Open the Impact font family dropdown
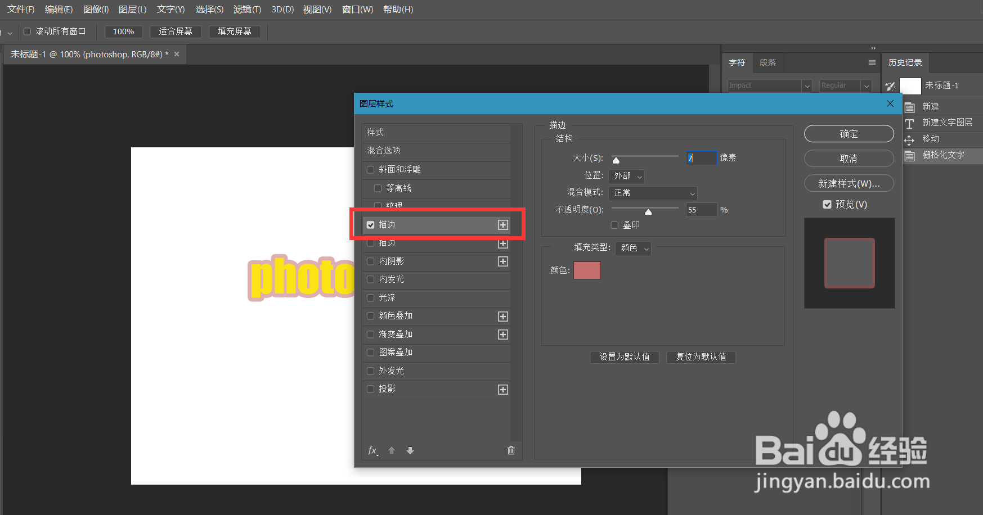983x515 pixels. tap(807, 85)
